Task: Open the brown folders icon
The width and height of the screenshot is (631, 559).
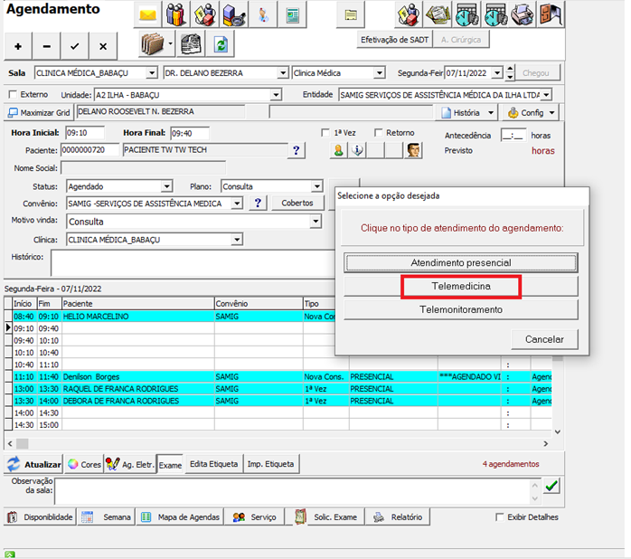Action: click(x=152, y=43)
